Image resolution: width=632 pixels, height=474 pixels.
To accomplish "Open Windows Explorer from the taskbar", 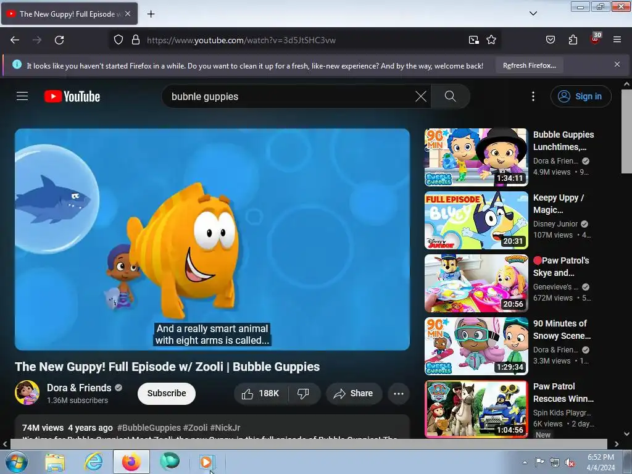I will tap(55, 462).
